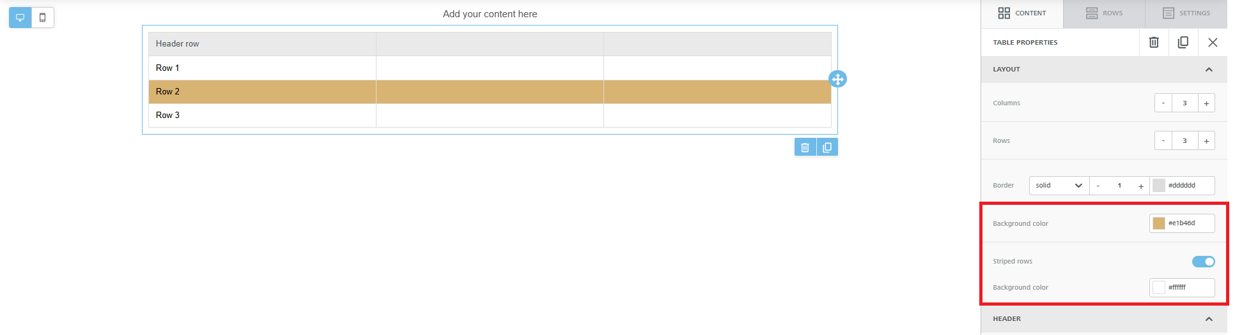Disable the Striped rows toggle
Screen dimensions: 1235x335
click(x=1203, y=262)
